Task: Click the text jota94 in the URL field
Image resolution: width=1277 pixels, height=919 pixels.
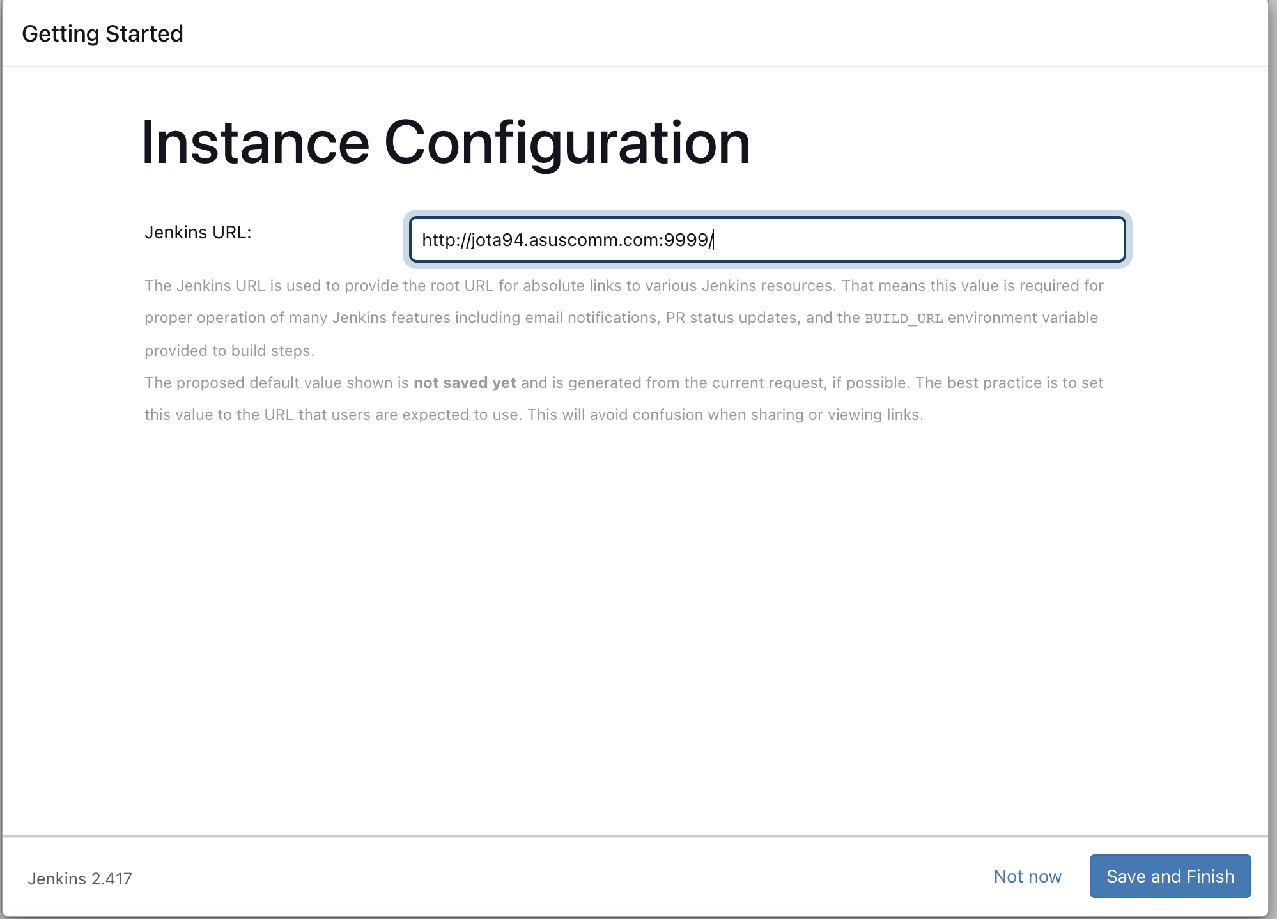Action: tap(498, 240)
